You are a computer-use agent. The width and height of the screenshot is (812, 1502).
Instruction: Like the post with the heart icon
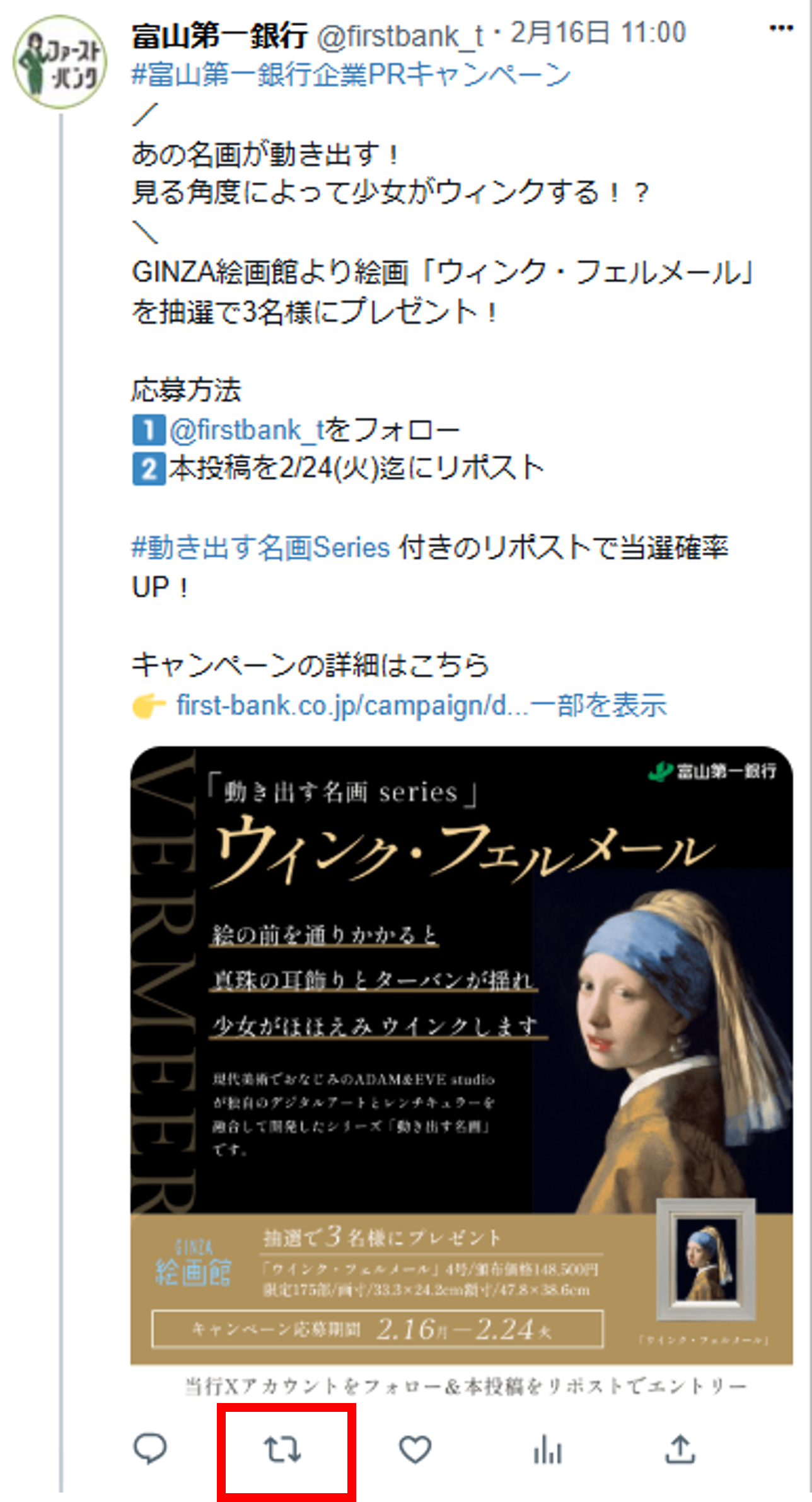pos(415,1448)
